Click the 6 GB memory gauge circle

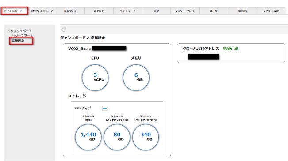[136, 78]
